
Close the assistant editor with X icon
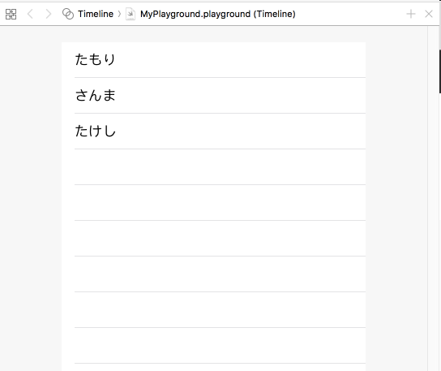click(429, 14)
